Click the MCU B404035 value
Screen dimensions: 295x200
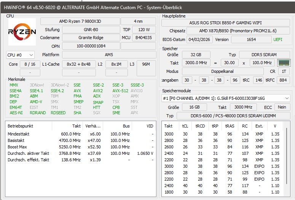[144, 38]
